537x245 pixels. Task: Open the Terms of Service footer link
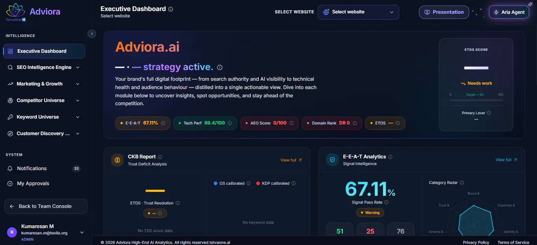coord(513,242)
